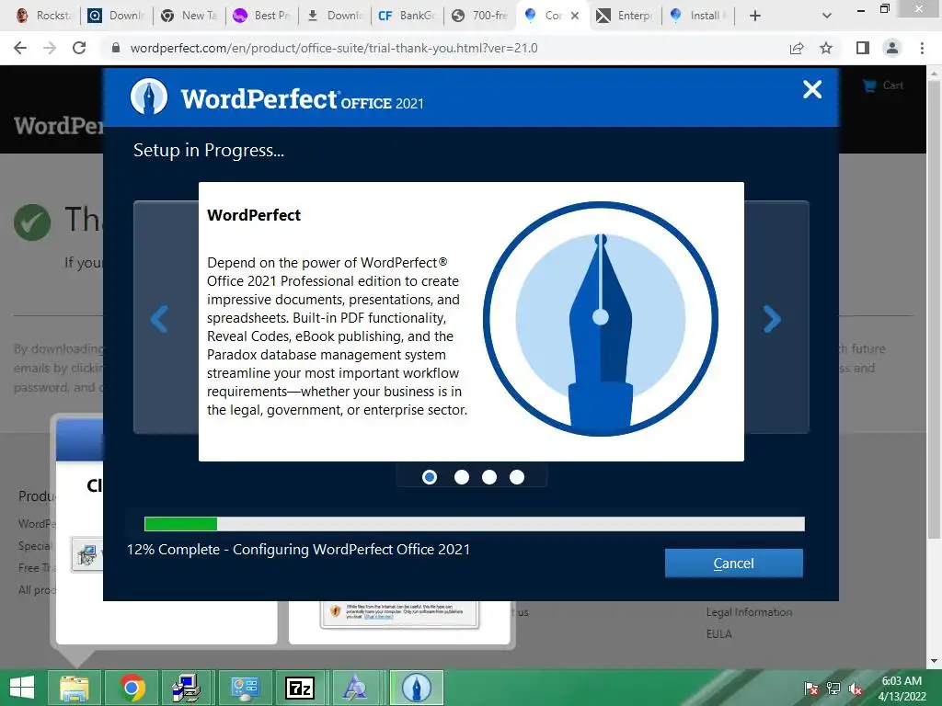Open the Legal Information footer link

pos(749,611)
